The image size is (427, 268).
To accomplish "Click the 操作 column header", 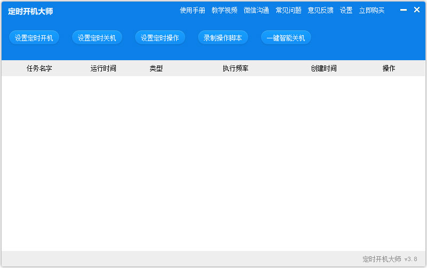I will click(x=389, y=69).
